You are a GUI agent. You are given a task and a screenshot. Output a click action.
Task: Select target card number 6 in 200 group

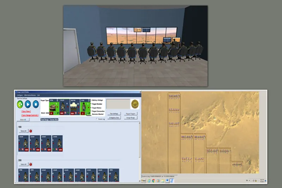point(35,175)
